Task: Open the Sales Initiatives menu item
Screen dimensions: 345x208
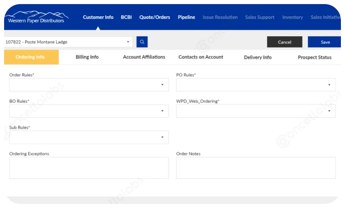Action: (x=326, y=17)
